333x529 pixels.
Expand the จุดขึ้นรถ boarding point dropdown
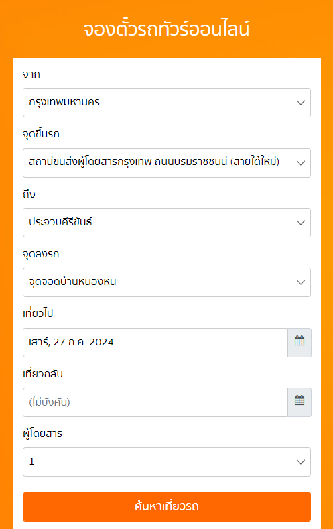pos(166,163)
